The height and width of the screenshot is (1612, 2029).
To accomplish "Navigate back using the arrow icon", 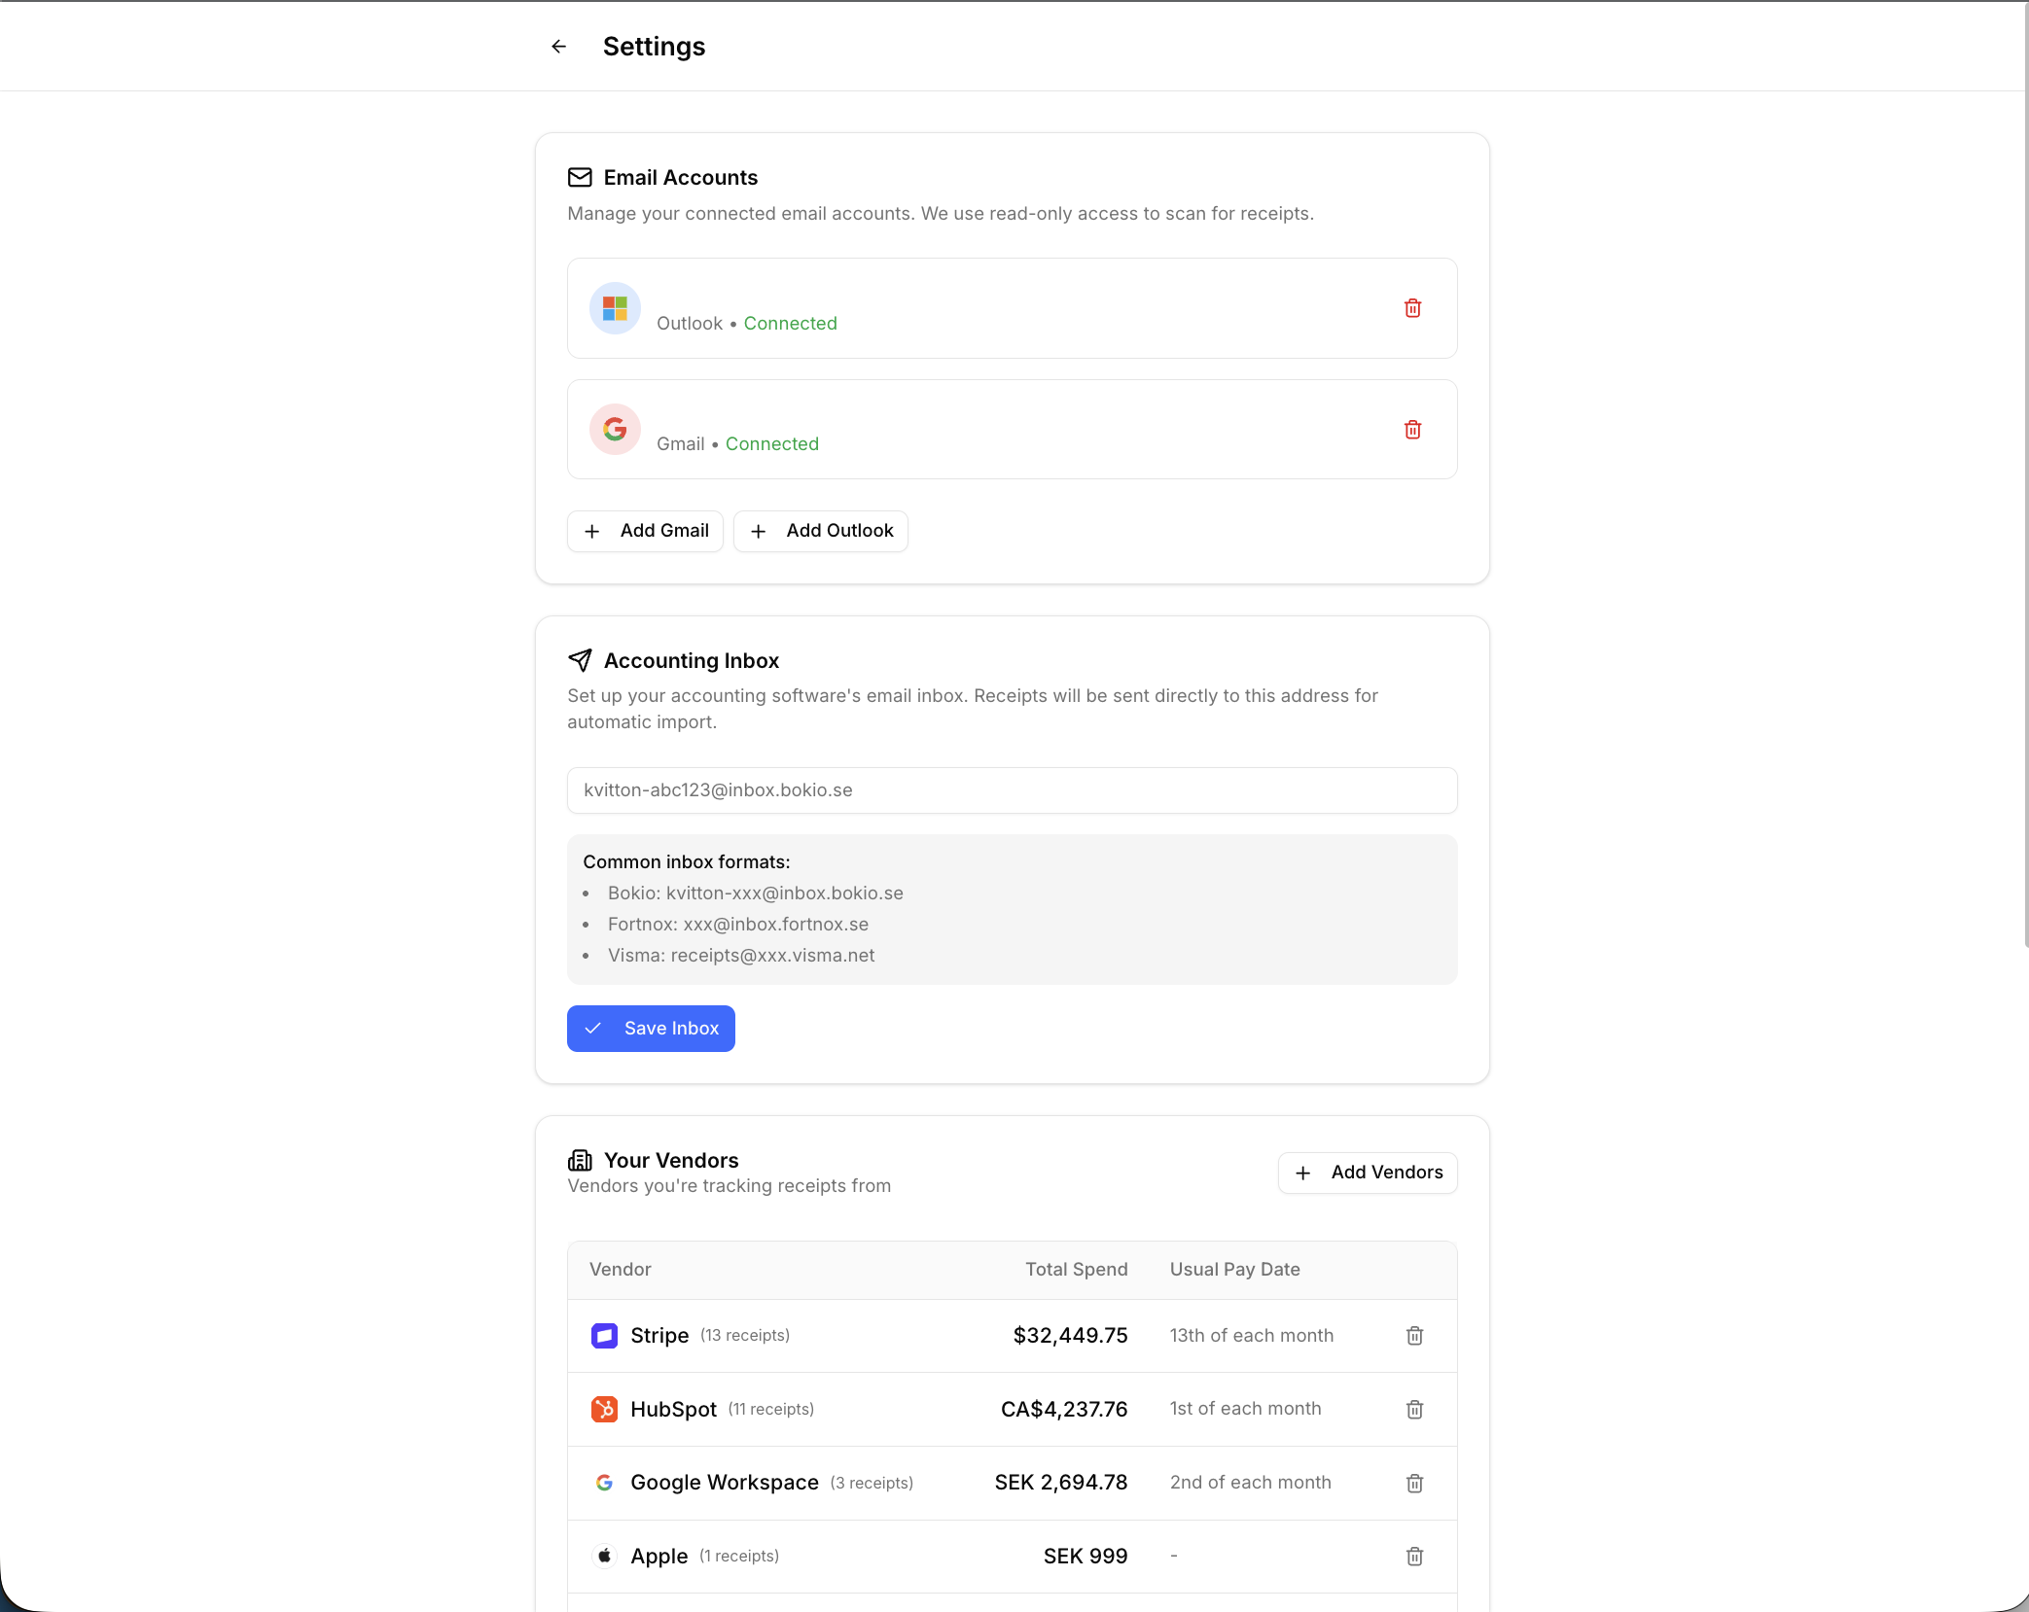I will click(558, 46).
